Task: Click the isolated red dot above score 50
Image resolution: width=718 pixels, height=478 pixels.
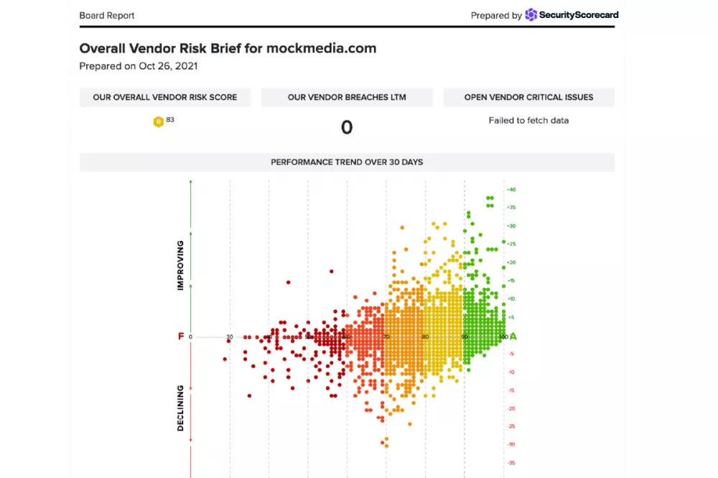Action: pyautogui.click(x=288, y=282)
